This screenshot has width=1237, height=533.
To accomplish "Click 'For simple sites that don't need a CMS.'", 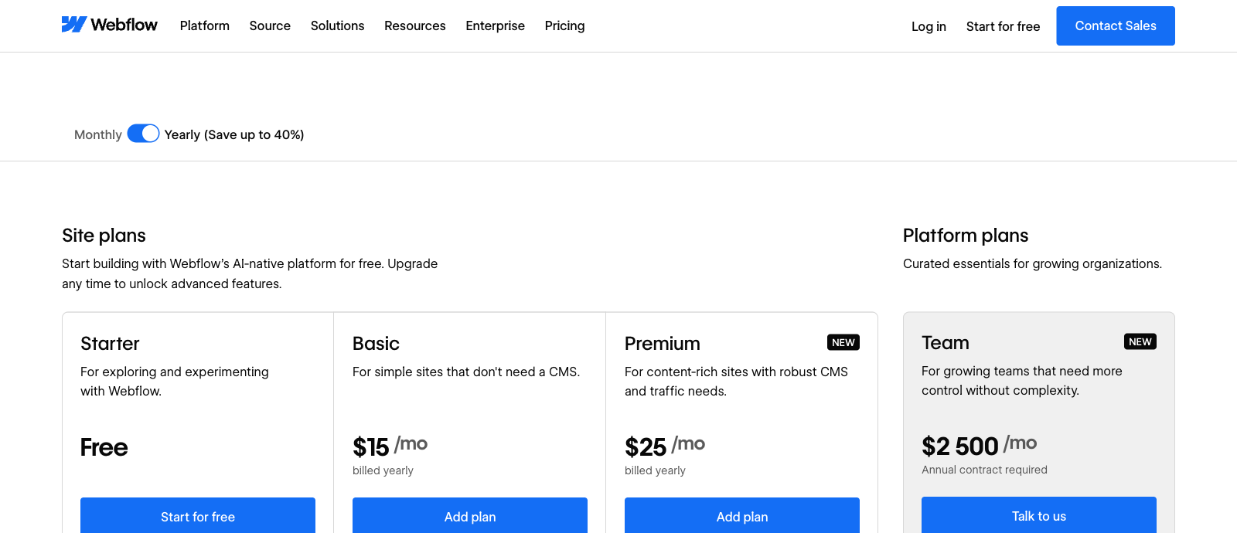I will [466, 372].
